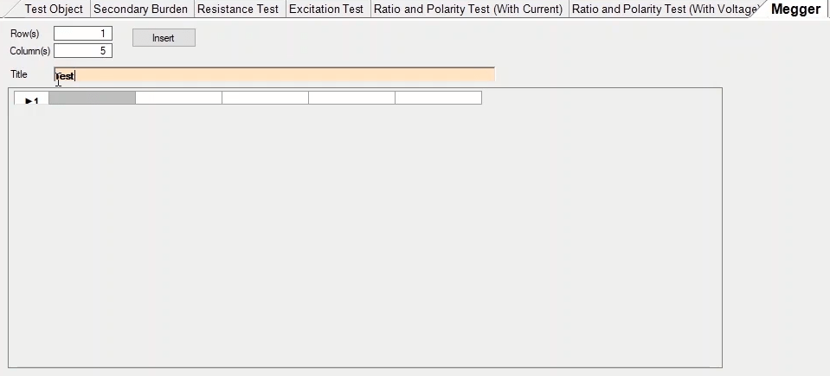The width and height of the screenshot is (830, 376).
Task: Select row 1 header in the grid
Action: click(32, 99)
